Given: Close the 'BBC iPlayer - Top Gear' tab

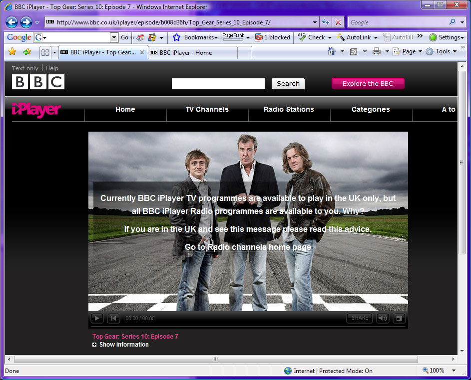Looking at the screenshot, I should tap(142, 52).
